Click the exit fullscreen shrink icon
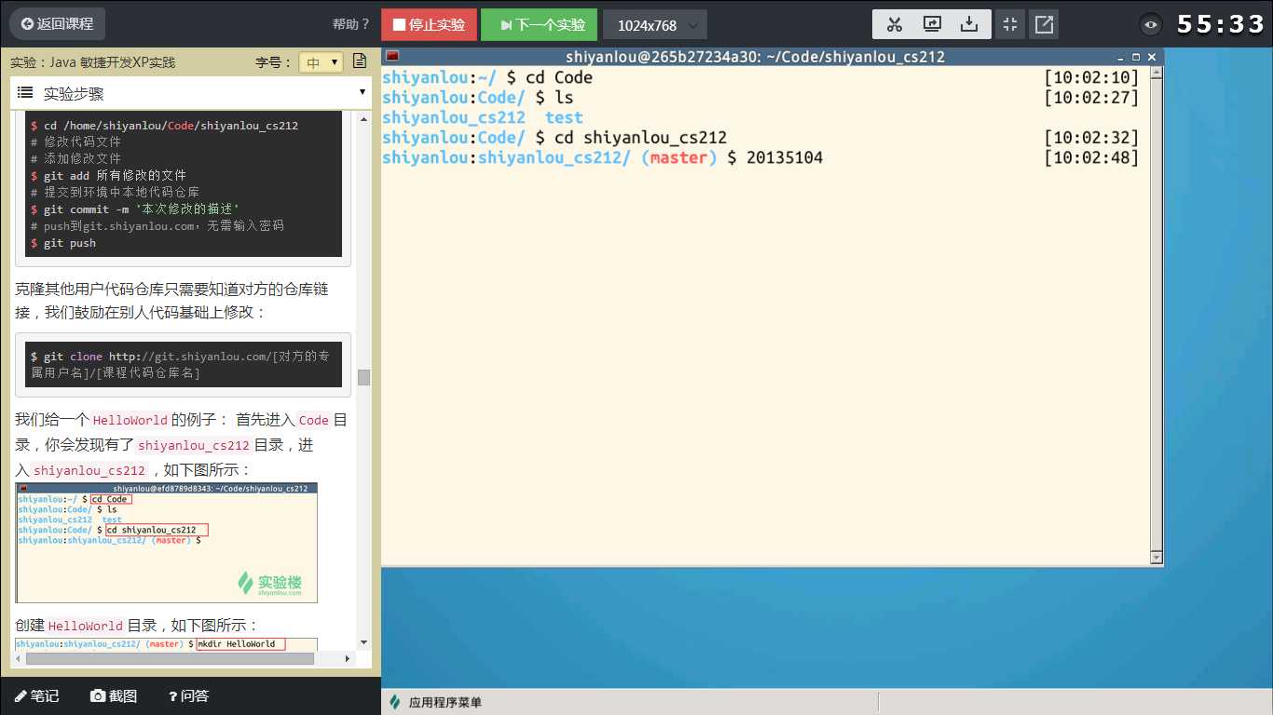The image size is (1273, 715). click(x=1010, y=24)
